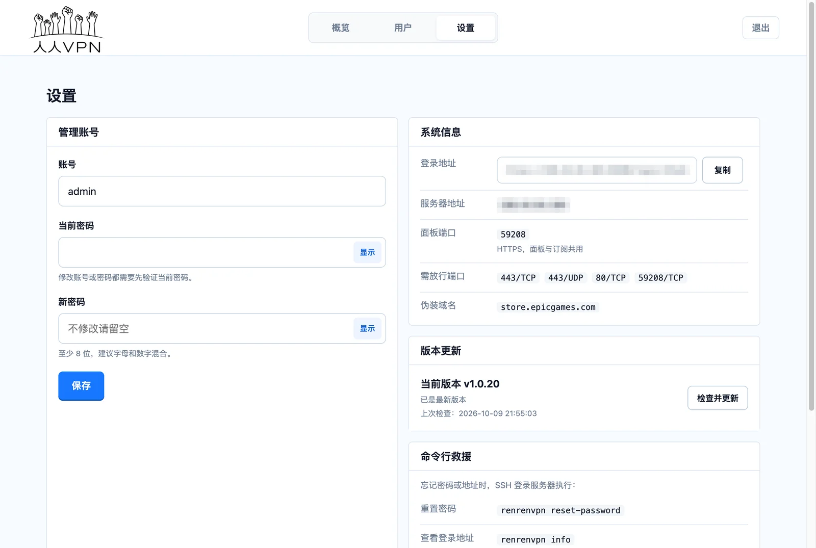
Task: Click the 443/TCP port tag
Action: coord(518,278)
